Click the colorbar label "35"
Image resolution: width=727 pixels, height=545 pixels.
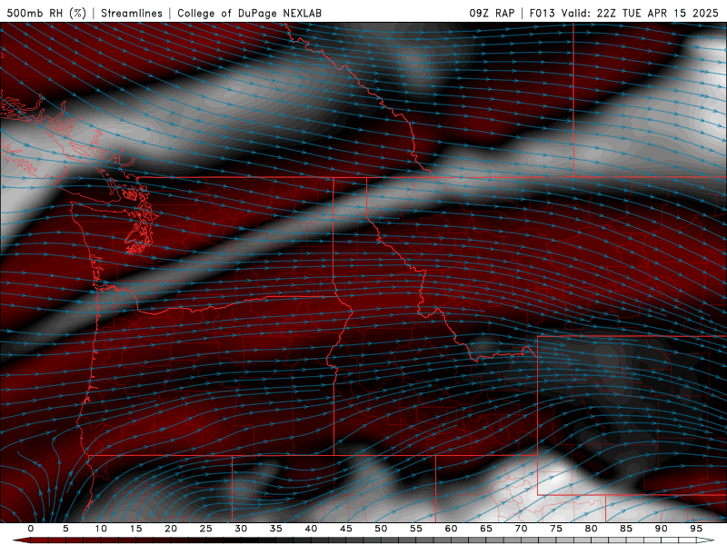click(x=276, y=529)
